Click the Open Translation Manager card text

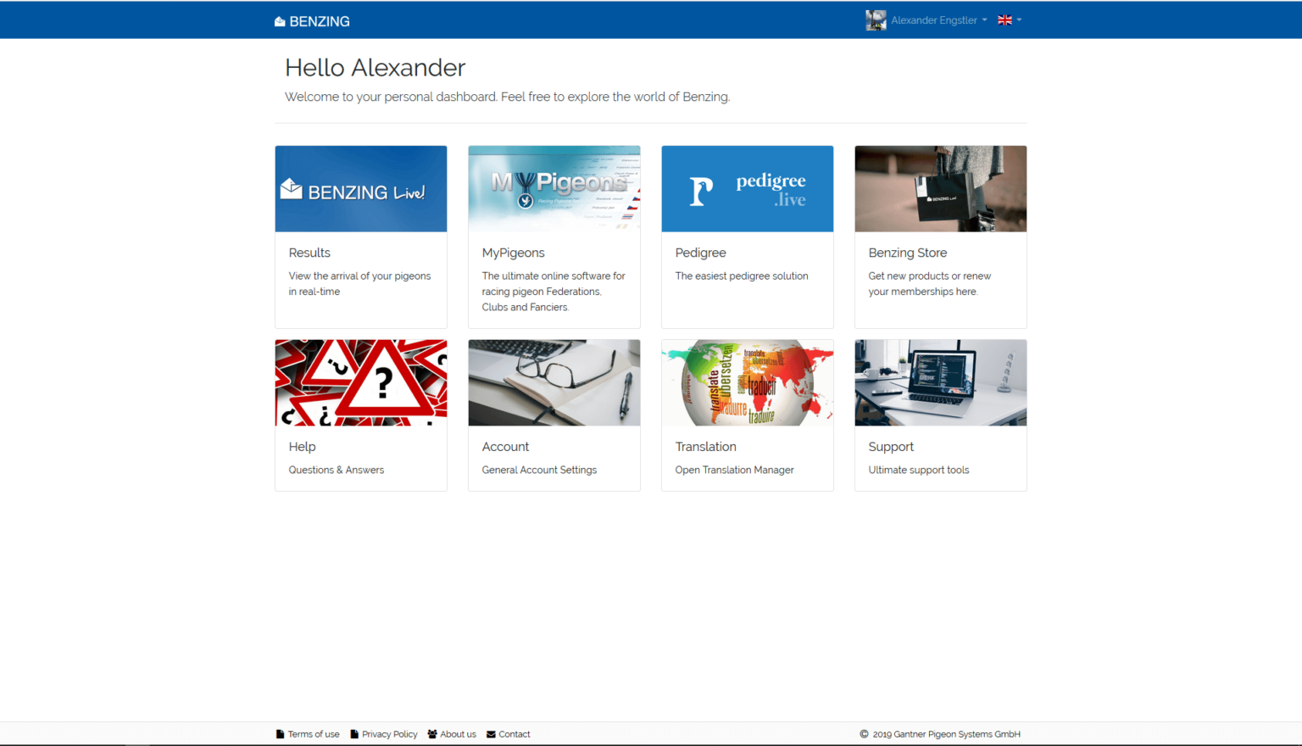tap(734, 469)
